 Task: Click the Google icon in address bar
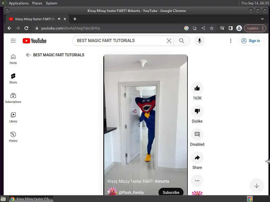coord(186,28)
